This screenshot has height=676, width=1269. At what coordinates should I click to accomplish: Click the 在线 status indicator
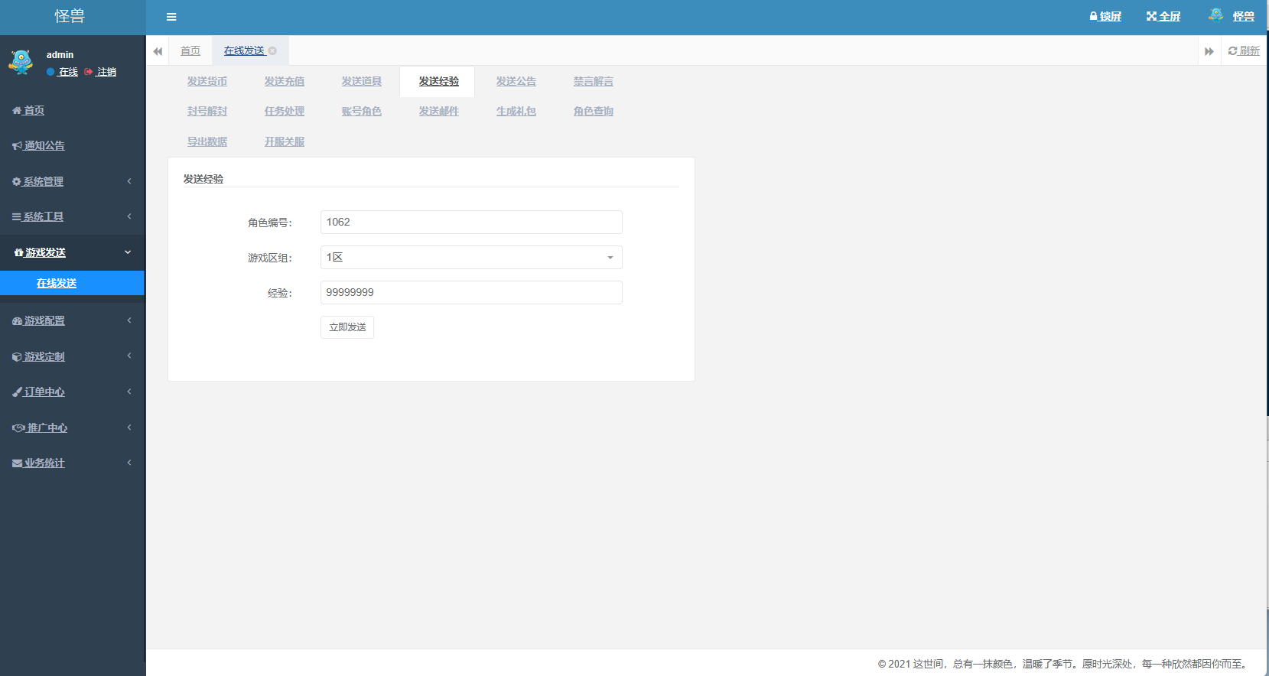pyautogui.click(x=62, y=72)
